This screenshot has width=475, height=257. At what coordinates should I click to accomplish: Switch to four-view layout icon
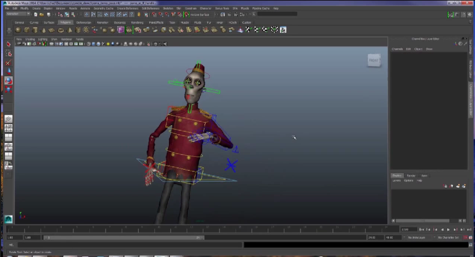[x=9, y=128]
